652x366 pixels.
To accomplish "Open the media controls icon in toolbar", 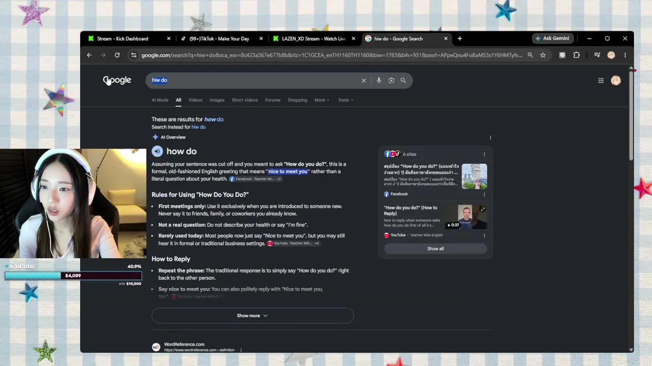I will point(597,55).
